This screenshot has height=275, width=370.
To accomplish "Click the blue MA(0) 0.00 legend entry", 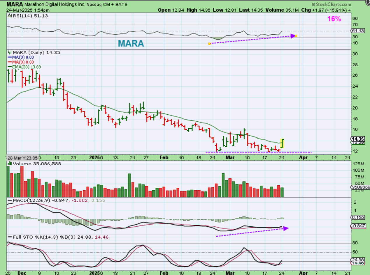I will coord(20,57).
